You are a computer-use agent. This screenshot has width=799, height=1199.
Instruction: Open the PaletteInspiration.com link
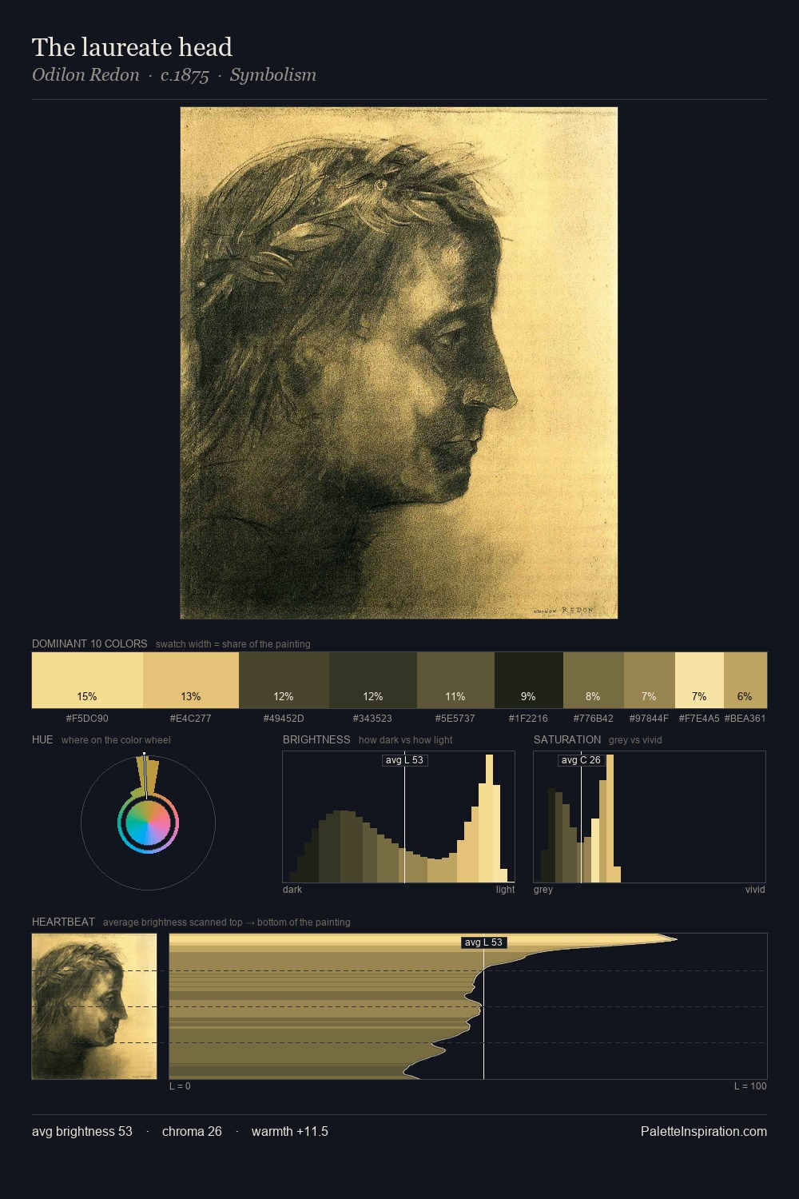click(x=704, y=1131)
